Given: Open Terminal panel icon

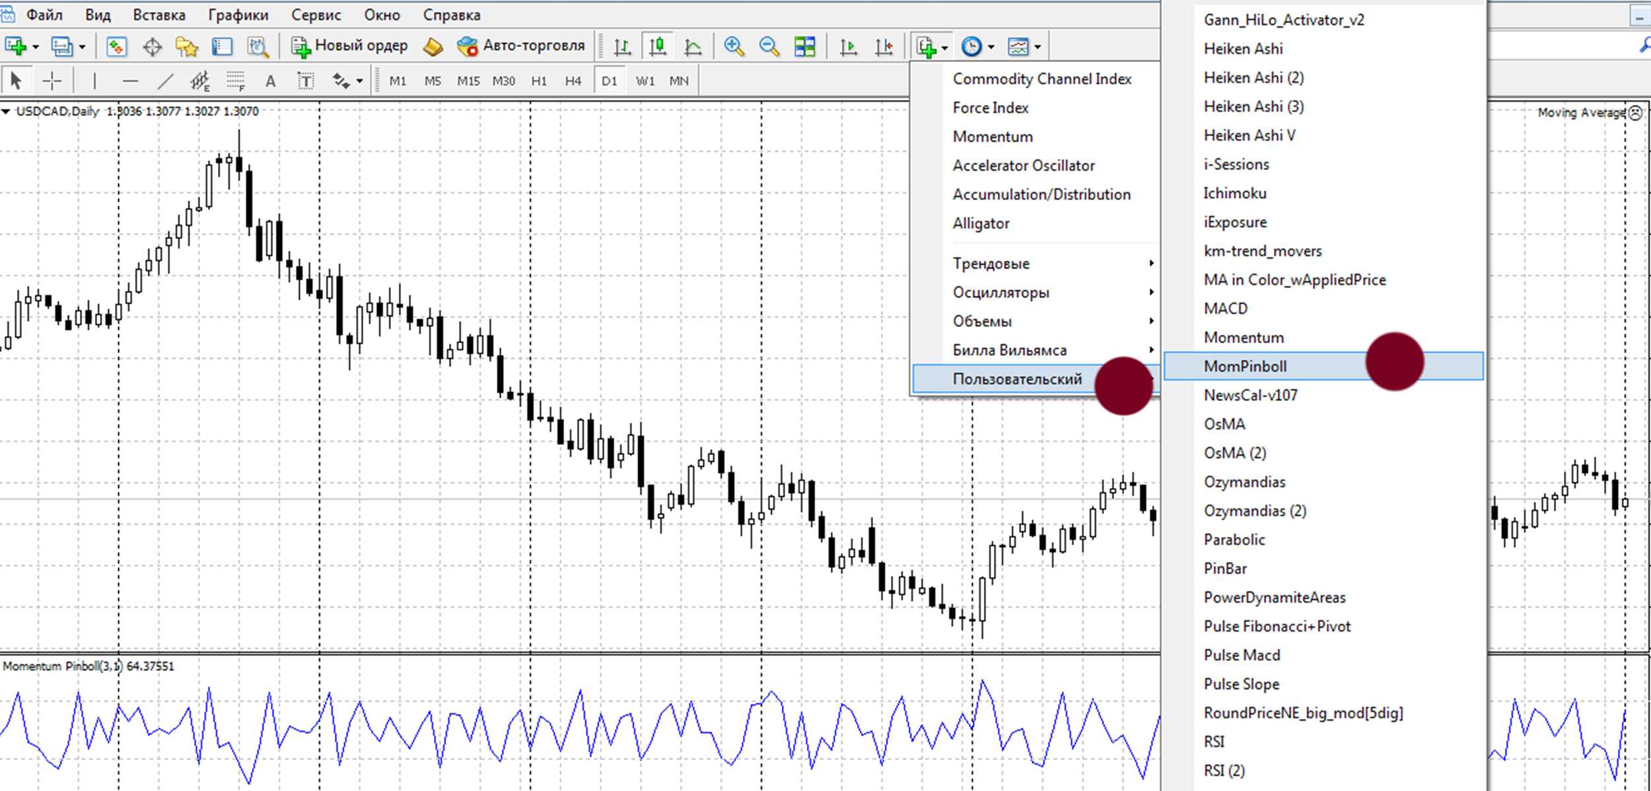Looking at the screenshot, I should 222,46.
